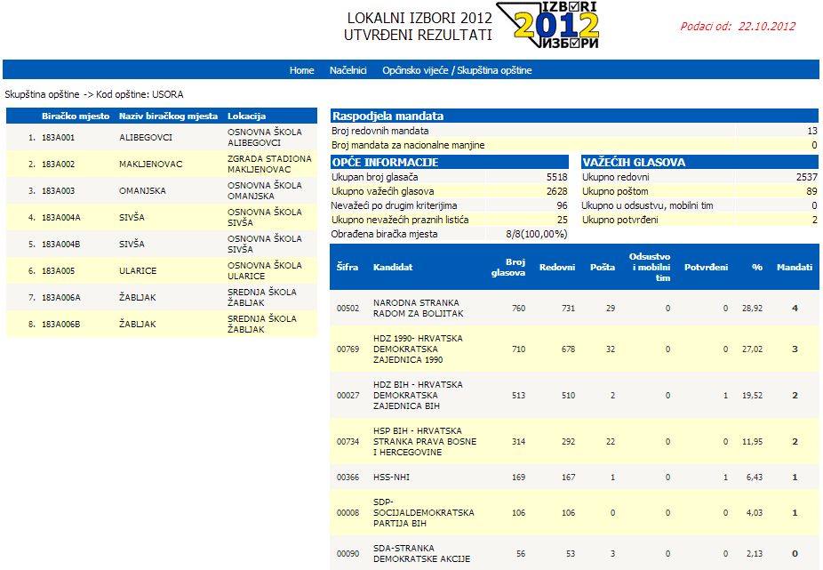Click percentage value 19,52

pos(752,396)
